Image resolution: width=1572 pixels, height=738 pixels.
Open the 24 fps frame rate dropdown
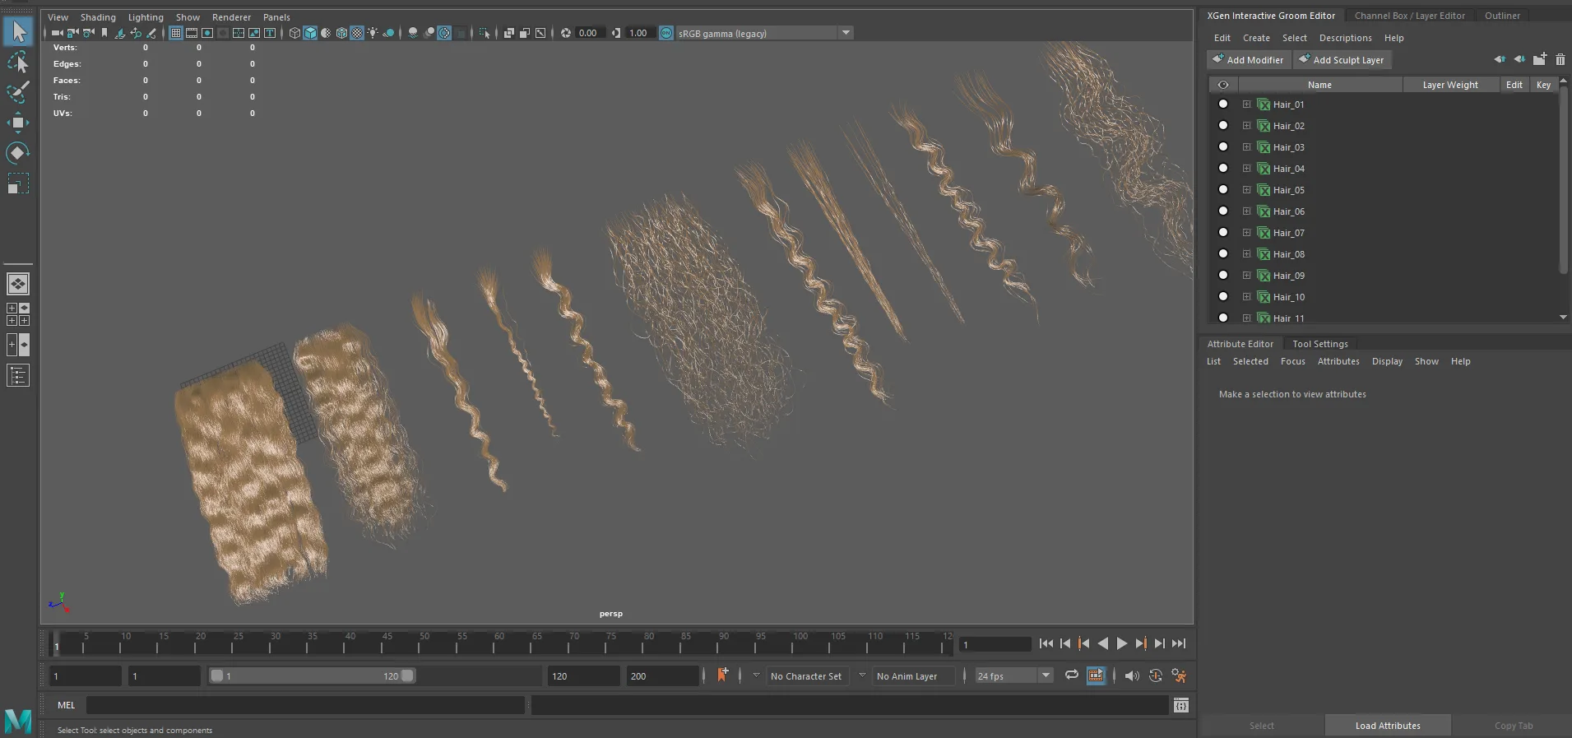click(x=1013, y=675)
